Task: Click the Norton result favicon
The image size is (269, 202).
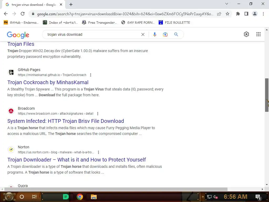Action: pos(11,150)
